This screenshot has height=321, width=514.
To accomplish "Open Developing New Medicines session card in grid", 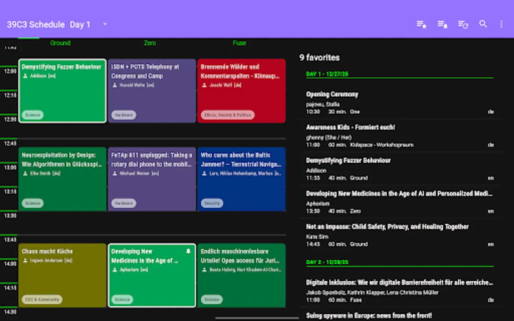I will [x=152, y=275].
